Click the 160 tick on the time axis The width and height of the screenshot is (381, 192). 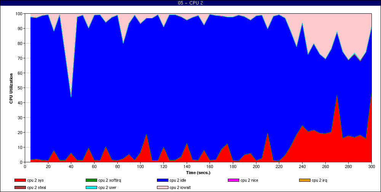tap(210, 166)
